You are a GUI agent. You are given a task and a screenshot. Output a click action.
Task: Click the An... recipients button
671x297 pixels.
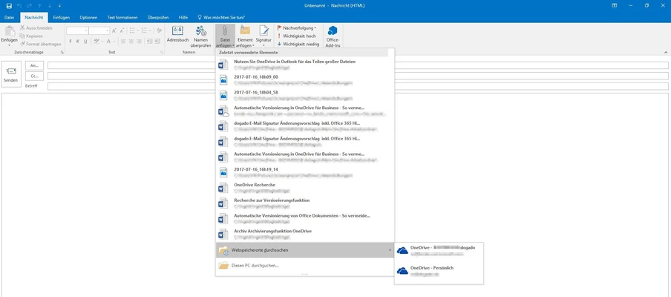tap(34, 65)
